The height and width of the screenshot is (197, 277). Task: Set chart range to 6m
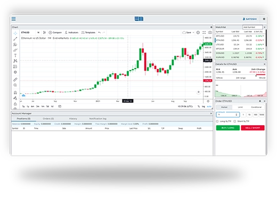pos(32,107)
